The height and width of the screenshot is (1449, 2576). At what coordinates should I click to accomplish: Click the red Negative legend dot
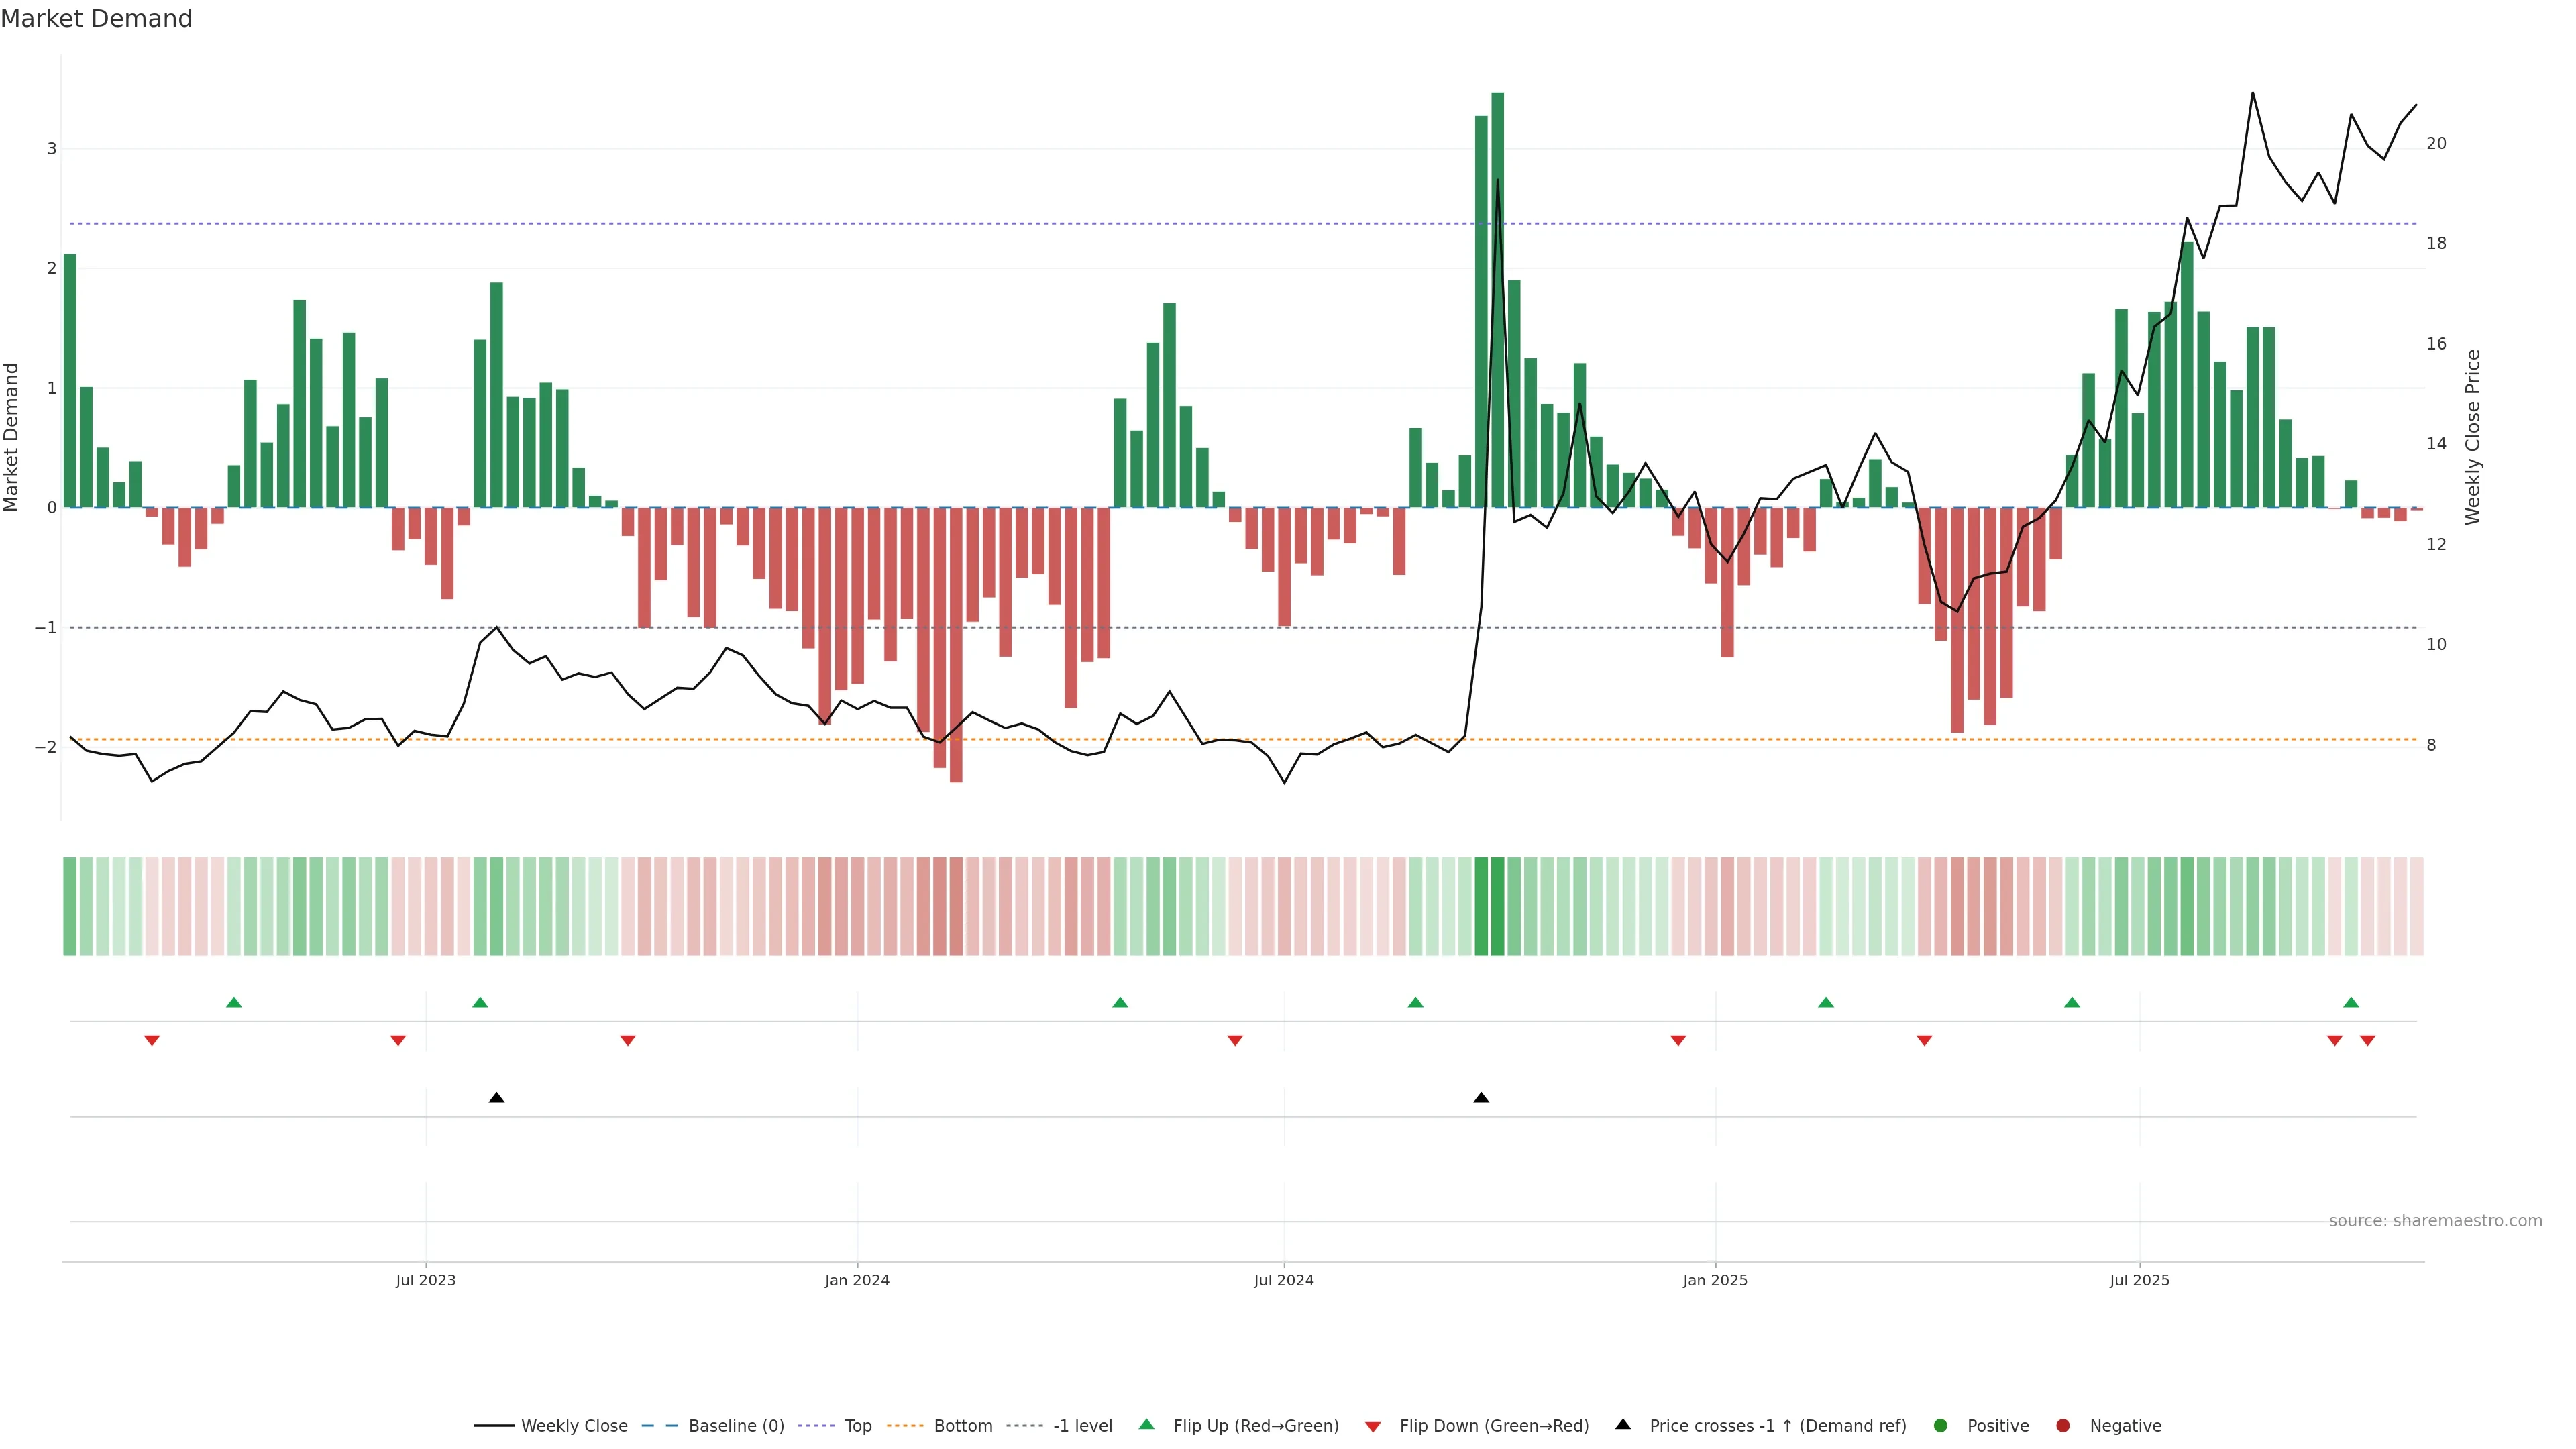[x=2063, y=1426]
